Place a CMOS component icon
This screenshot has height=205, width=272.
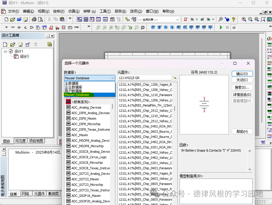click(45, 27)
